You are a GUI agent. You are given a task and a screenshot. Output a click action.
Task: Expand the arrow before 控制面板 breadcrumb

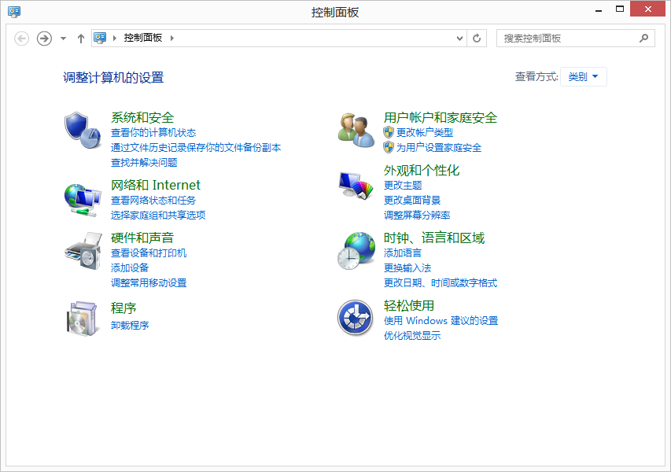tap(115, 38)
